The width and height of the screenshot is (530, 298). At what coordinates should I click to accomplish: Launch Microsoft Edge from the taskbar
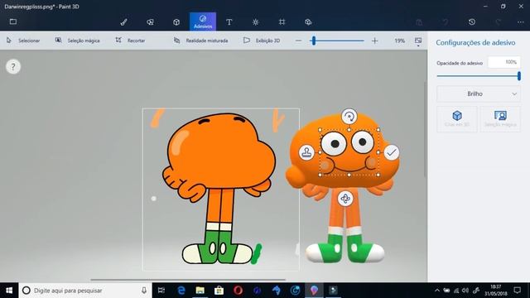click(x=181, y=291)
